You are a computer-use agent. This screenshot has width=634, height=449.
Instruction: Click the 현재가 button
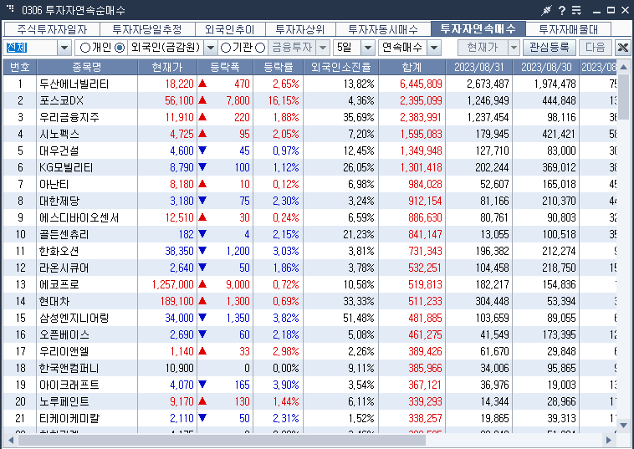click(x=483, y=48)
